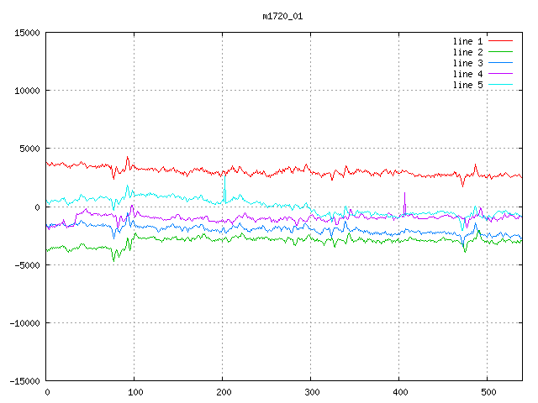The height and width of the screenshot is (403, 538).
Task: Click the 300 x-axis tick label
Action: point(310,392)
